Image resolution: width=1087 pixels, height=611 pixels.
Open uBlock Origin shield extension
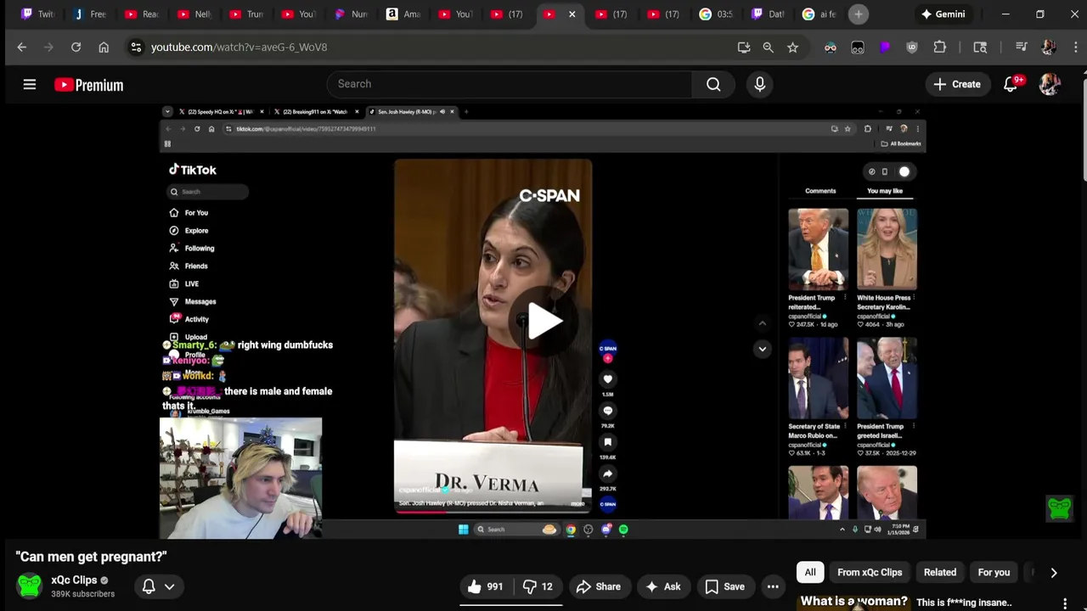tap(912, 48)
